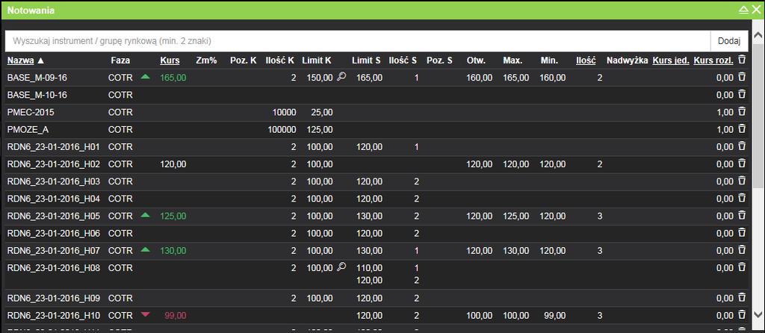This screenshot has width=765, height=333.
Task: Click Kurs value 99,00 in red
Action: pyautogui.click(x=175, y=315)
